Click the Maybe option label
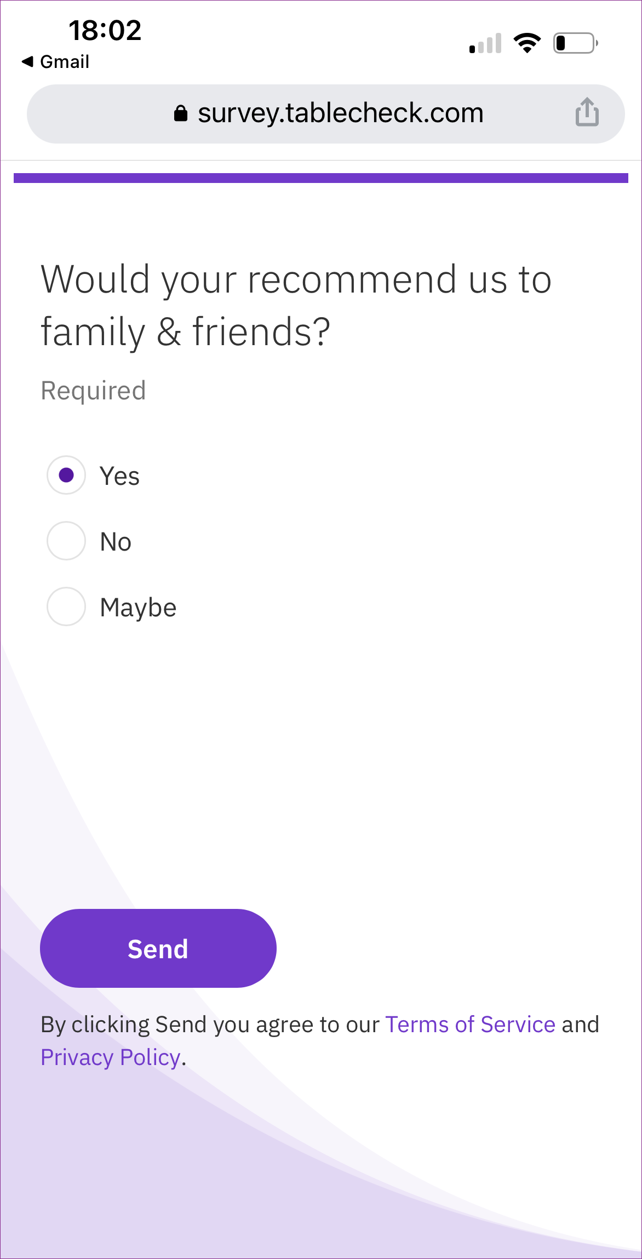The width and height of the screenshot is (642, 1259). (x=138, y=608)
